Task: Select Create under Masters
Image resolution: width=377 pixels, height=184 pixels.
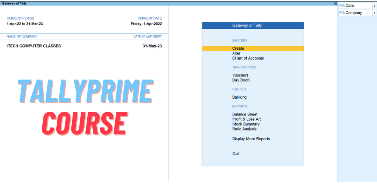Action: click(253, 48)
